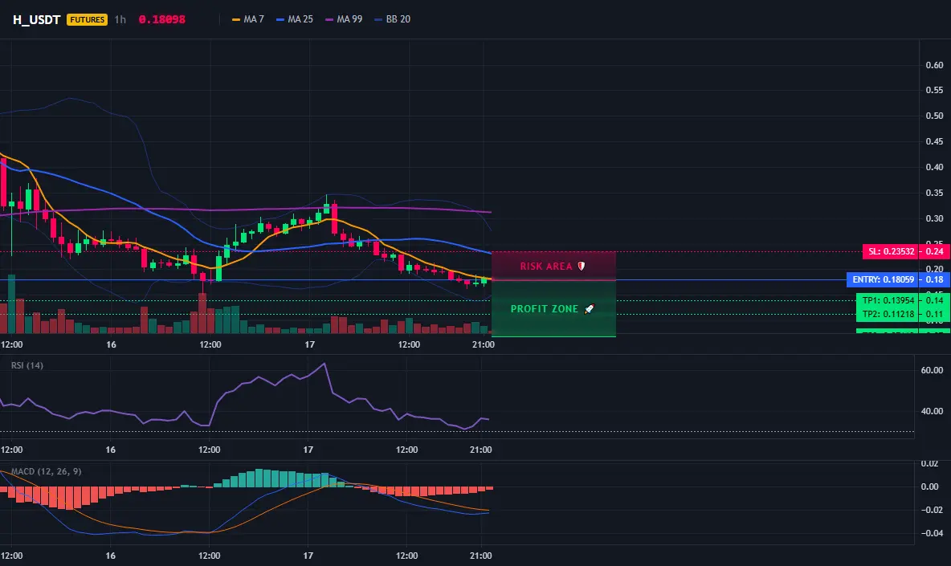Click the PROFIT ZONE label

pyautogui.click(x=544, y=309)
